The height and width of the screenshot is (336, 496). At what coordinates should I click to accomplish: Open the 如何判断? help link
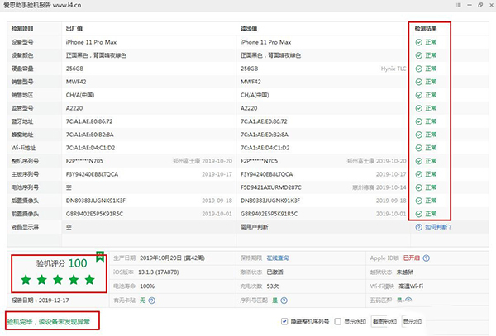437,226
